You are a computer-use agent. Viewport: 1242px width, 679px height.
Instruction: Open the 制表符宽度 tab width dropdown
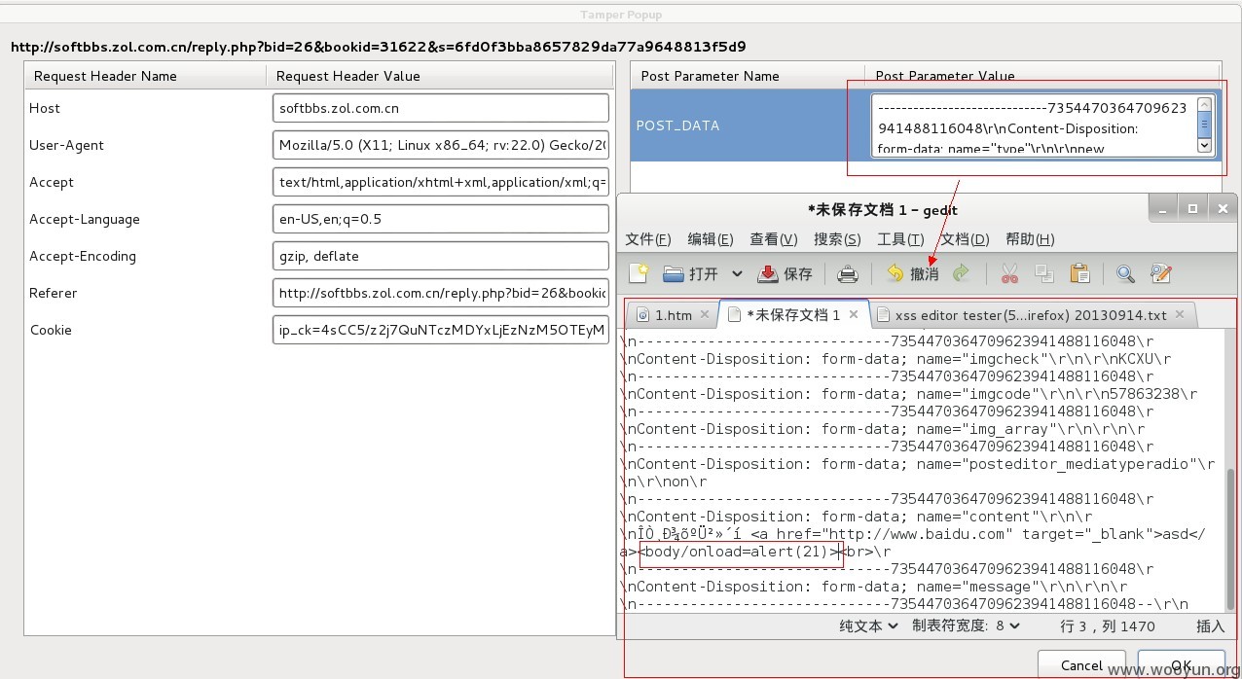click(x=966, y=626)
